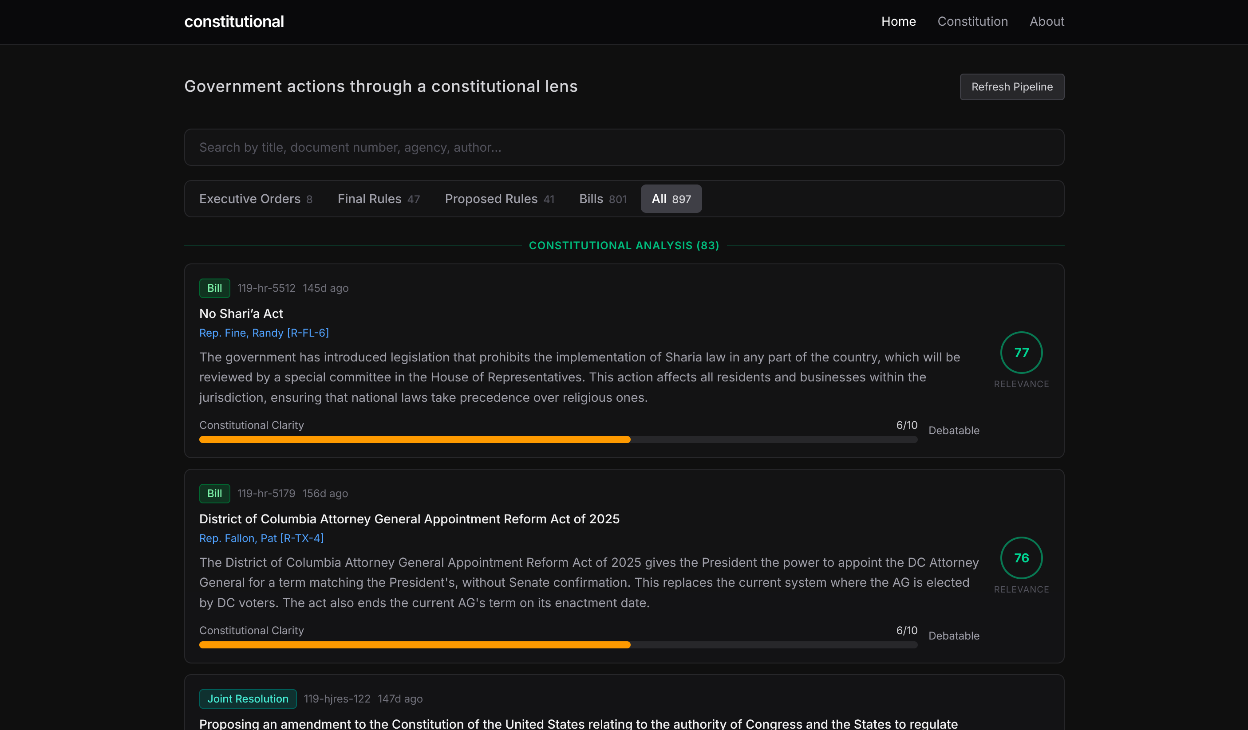This screenshot has width=1248, height=730.
Task: Go to the Constitution page
Action: point(972,21)
